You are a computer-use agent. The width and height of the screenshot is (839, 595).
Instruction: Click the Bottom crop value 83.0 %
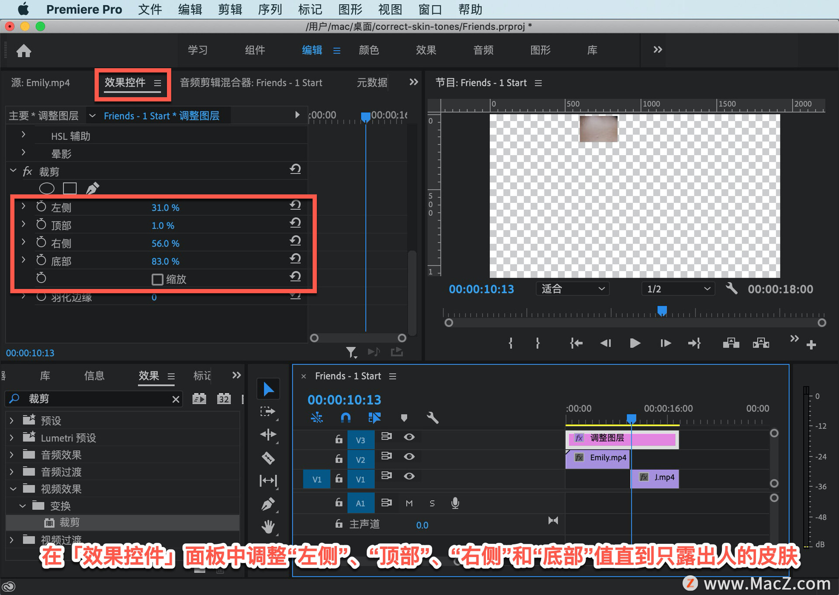(165, 261)
